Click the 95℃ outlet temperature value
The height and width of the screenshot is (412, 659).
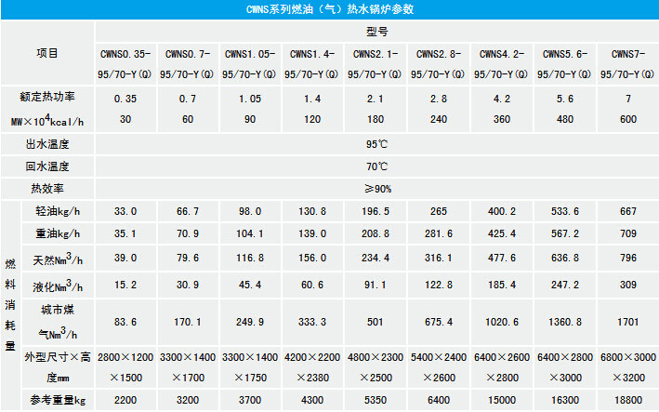point(376,144)
